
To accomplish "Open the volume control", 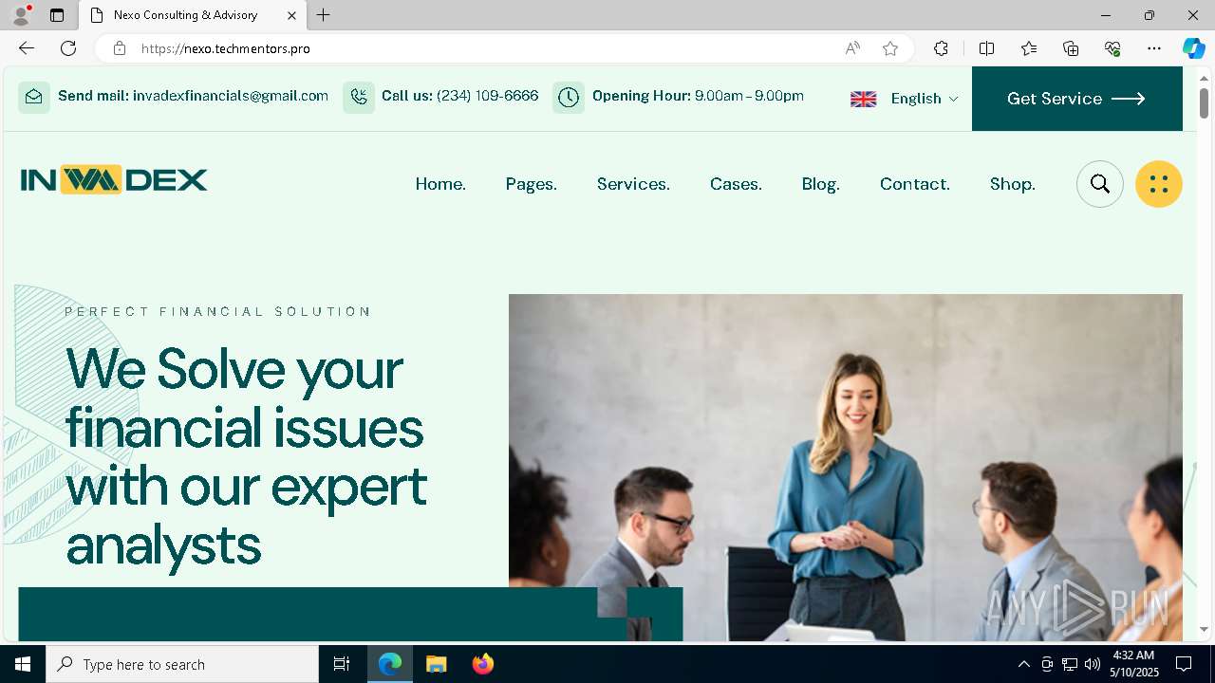I will pos(1092,664).
